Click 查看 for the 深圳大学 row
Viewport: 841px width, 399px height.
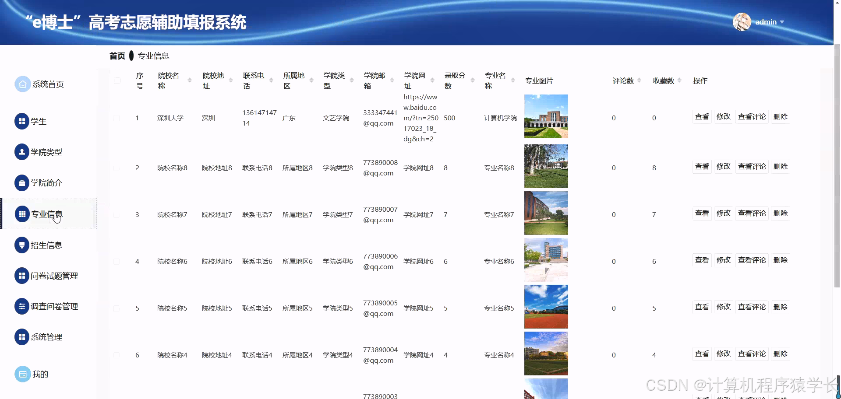pos(702,117)
